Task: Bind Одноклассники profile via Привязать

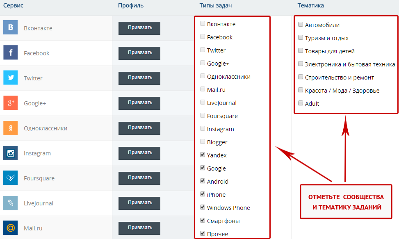Action: [139, 128]
